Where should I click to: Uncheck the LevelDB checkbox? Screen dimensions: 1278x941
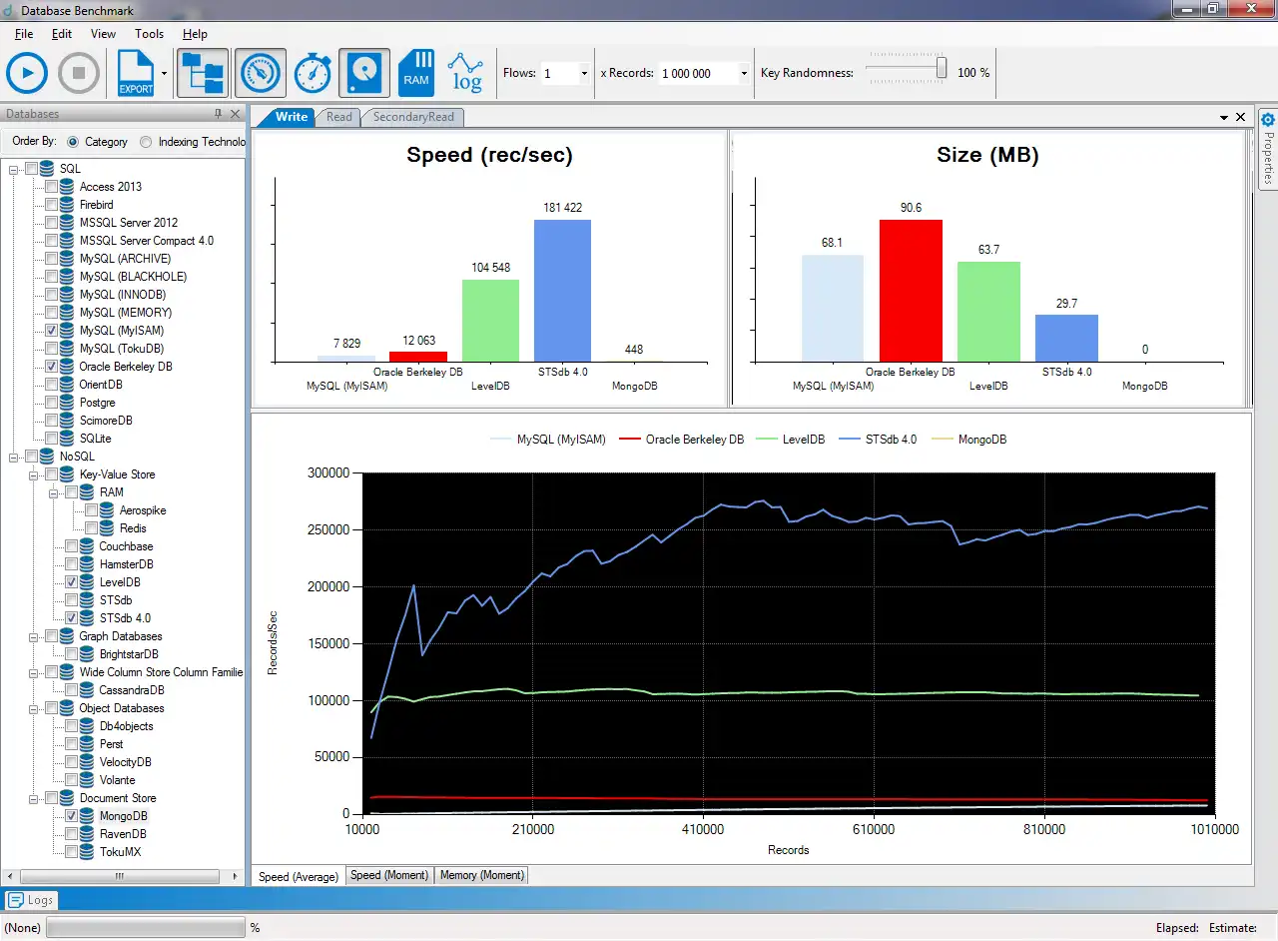click(x=71, y=582)
